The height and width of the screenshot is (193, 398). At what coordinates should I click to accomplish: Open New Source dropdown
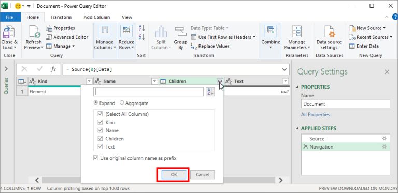point(367,28)
